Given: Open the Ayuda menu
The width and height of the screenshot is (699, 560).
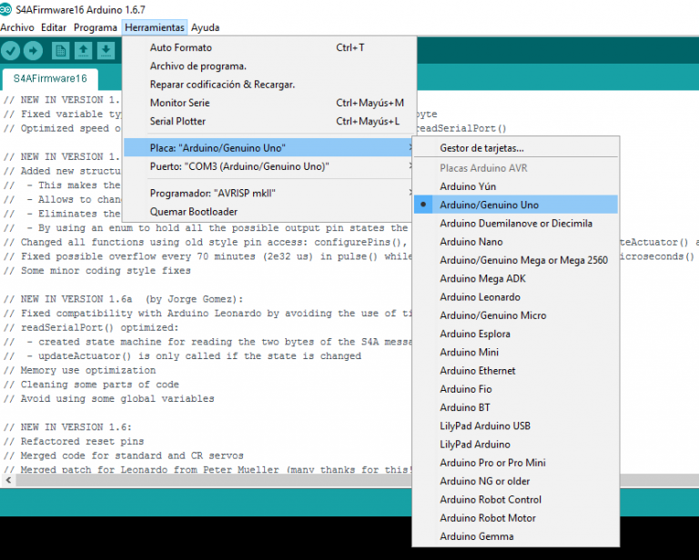Looking at the screenshot, I should [205, 28].
